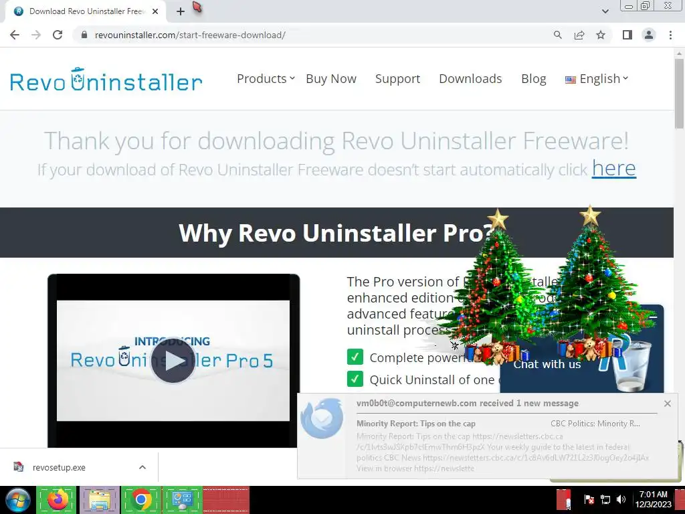Open the Control Panel taskbar item
The image size is (685, 514).
point(182,499)
